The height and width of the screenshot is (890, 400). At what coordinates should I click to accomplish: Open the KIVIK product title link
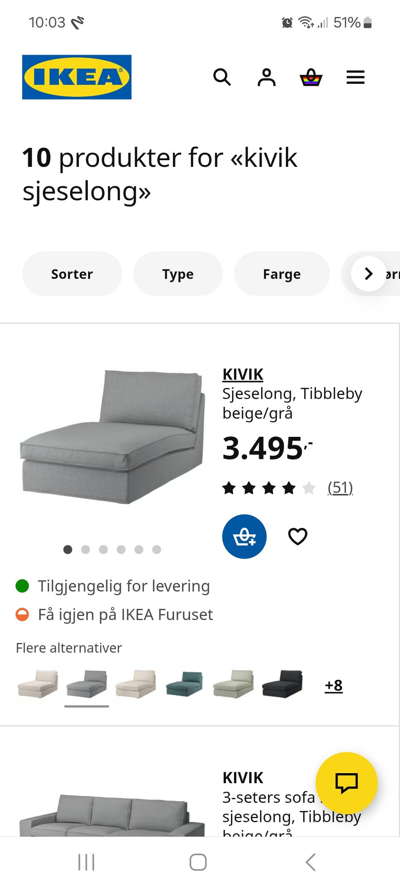[x=243, y=374]
